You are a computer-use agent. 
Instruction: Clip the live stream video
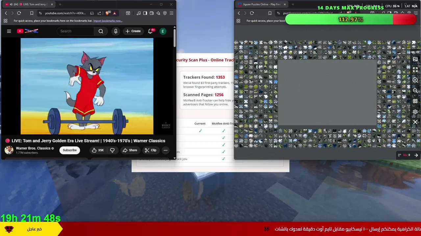[151, 150]
